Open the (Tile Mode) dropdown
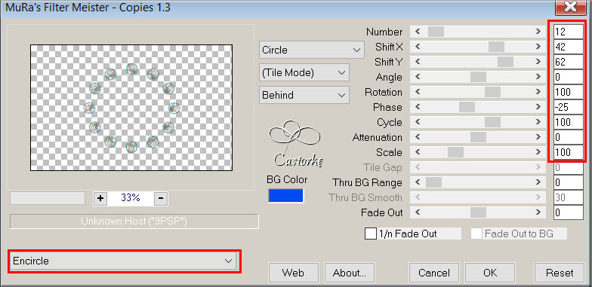Image resolution: width=592 pixels, height=287 pixels. (x=304, y=72)
